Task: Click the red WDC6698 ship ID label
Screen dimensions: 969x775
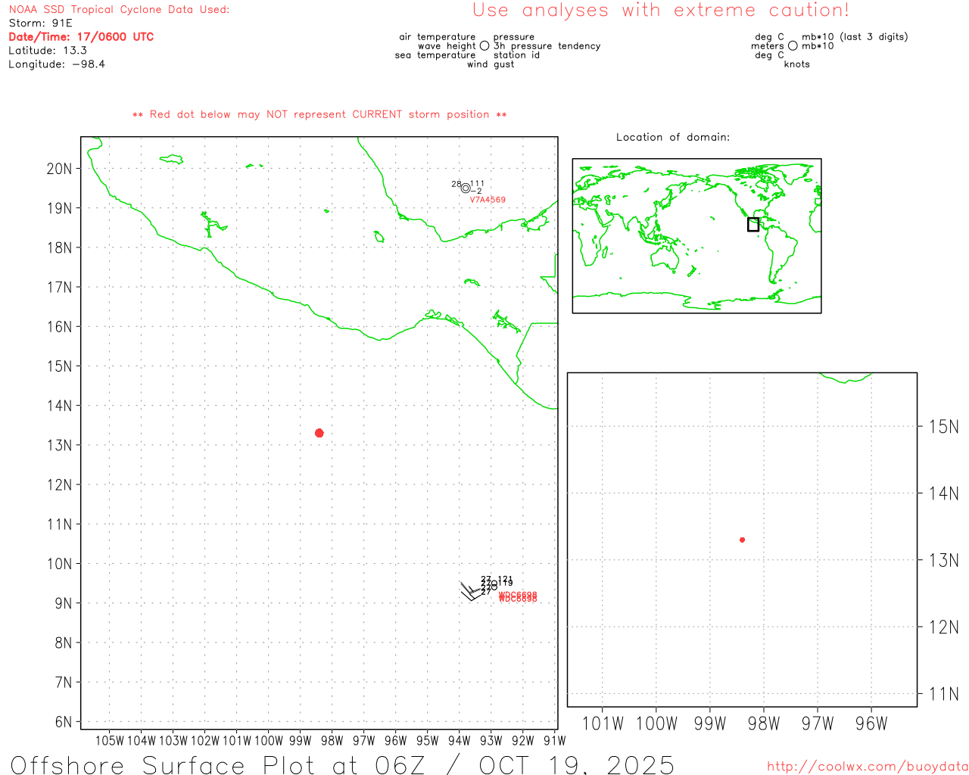Action: (x=518, y=597)
